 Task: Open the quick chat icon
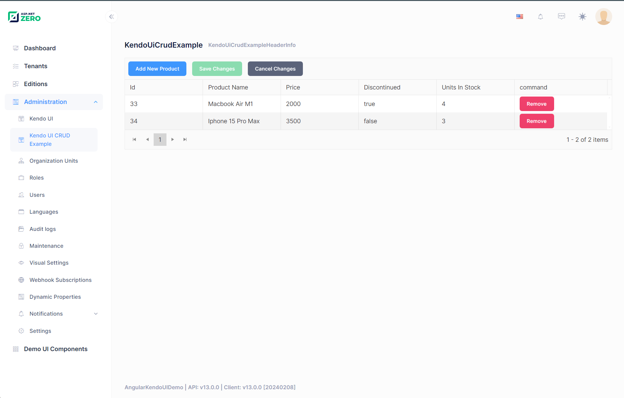(561, 16)
